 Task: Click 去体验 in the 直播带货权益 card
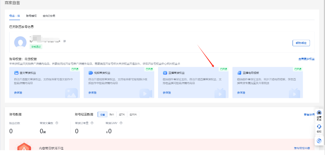(167, 93)
